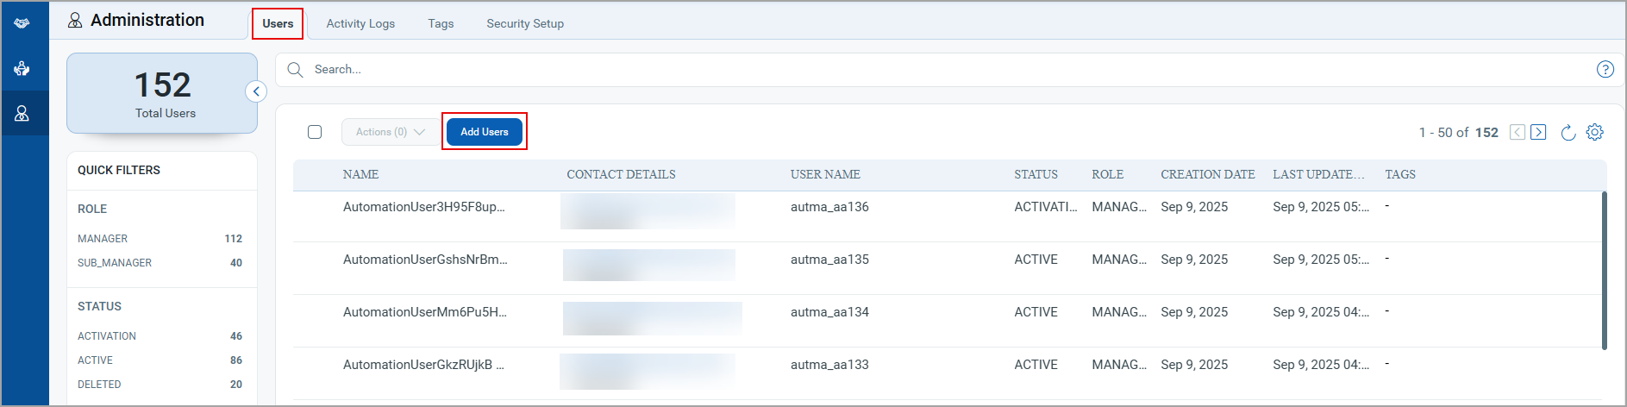Select user AutomationUserGkzRUjkB row name
Viewport: 1627px width, 407px height.
(x=423, y=365)
